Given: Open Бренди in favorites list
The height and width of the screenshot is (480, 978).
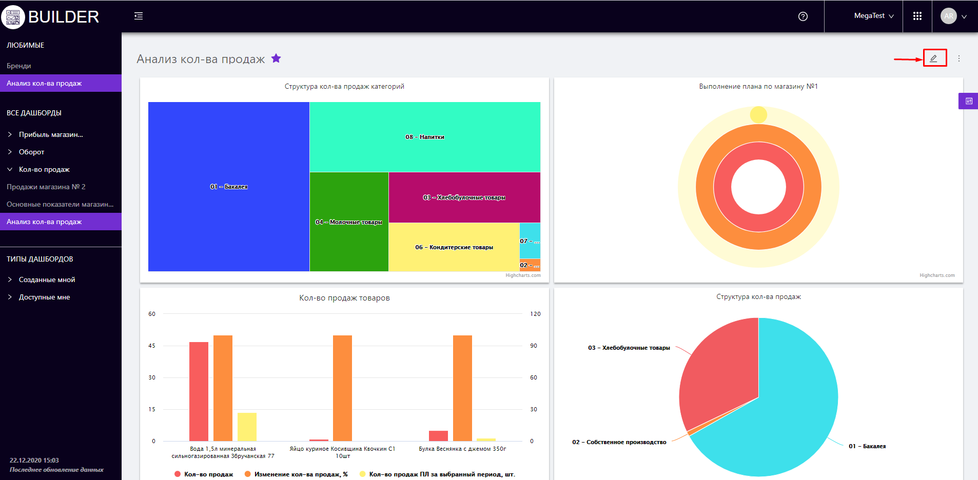Looking at the screenshot, I should (19, 66).
